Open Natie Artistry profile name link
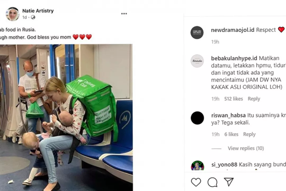Image resolution: width=286 pixels, height=191 pixels. click(x=38, y=11)
